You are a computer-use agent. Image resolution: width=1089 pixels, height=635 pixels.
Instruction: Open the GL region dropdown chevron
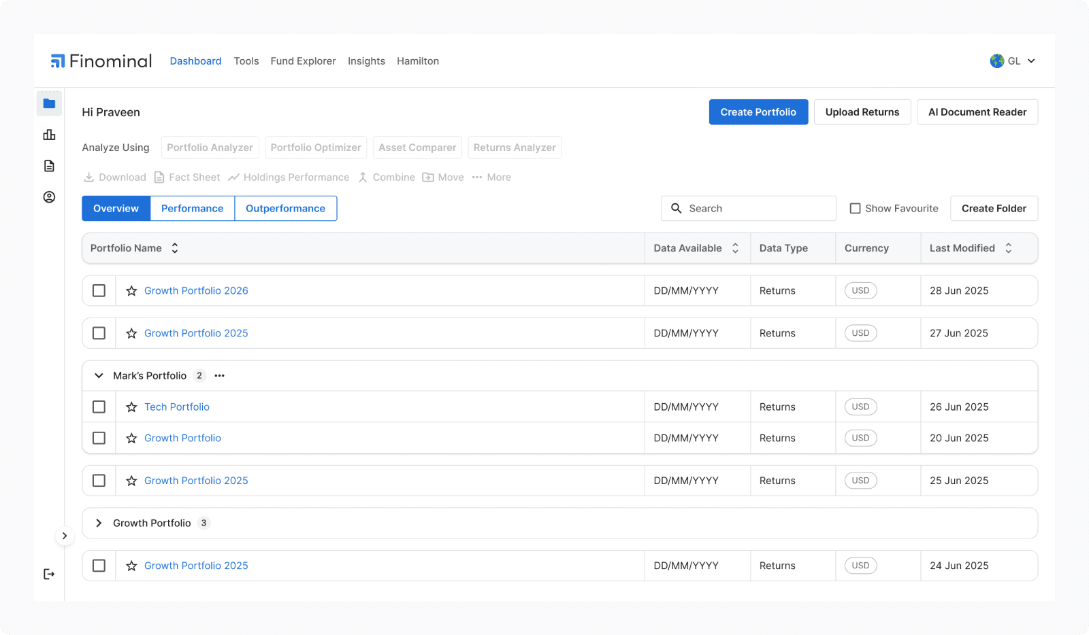[x=1031, y=61]
